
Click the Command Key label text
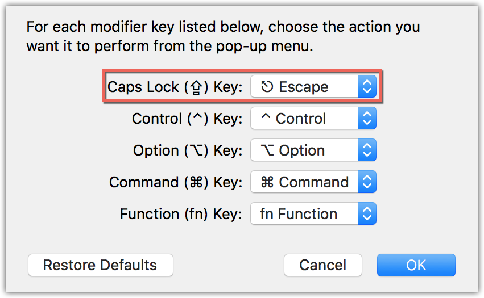pyautogui.click(x=176, y=182)
